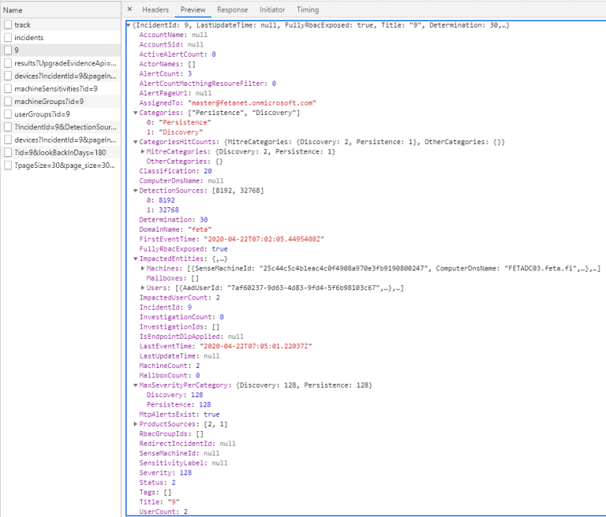Click the document icon beside machineGroups?id=9
This screenshot has width=606, height=517.
click(8, 101)
